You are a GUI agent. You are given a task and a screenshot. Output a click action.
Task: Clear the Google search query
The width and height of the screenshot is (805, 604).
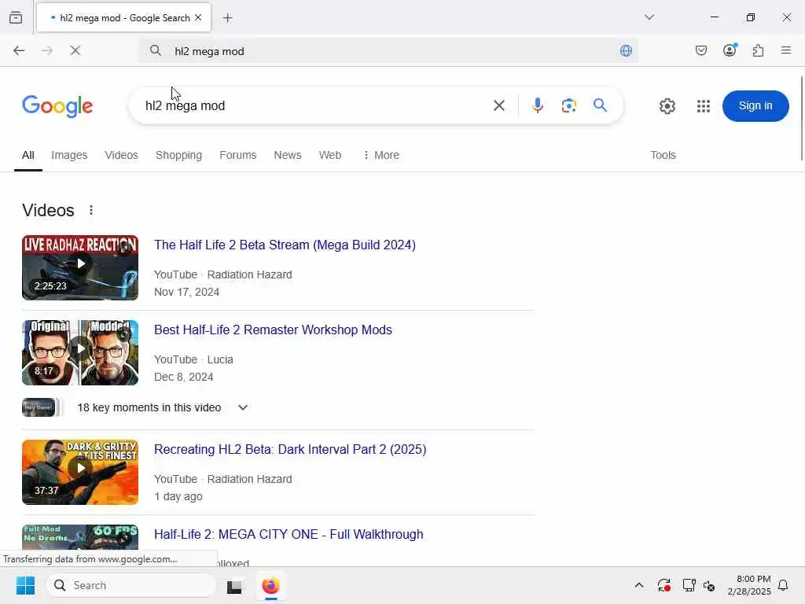point(498,106)
